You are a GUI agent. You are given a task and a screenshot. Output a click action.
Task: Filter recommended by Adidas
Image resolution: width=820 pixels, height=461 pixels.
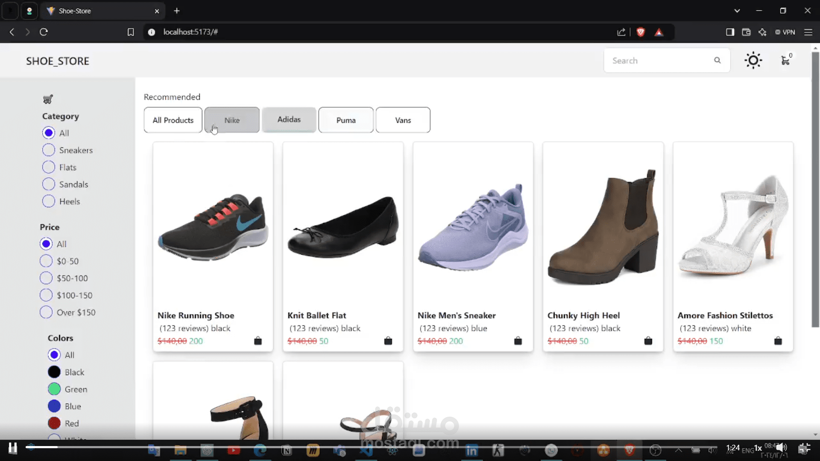pyautogui.click(x=289, y=120)
